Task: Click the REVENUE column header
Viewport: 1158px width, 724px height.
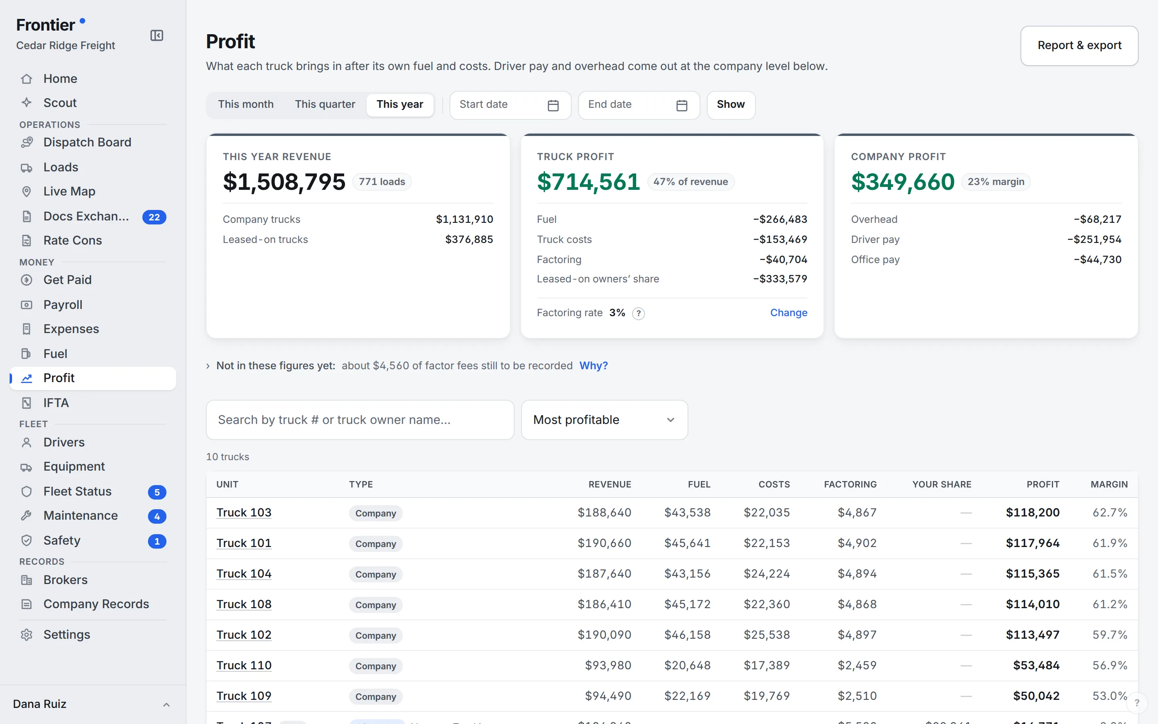Action: point(610,485)
